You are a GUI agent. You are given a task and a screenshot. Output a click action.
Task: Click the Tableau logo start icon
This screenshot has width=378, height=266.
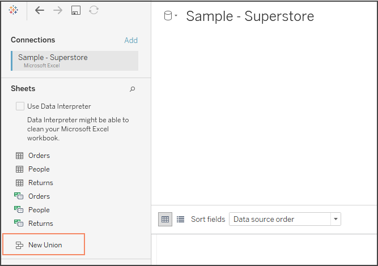point(13,10)
